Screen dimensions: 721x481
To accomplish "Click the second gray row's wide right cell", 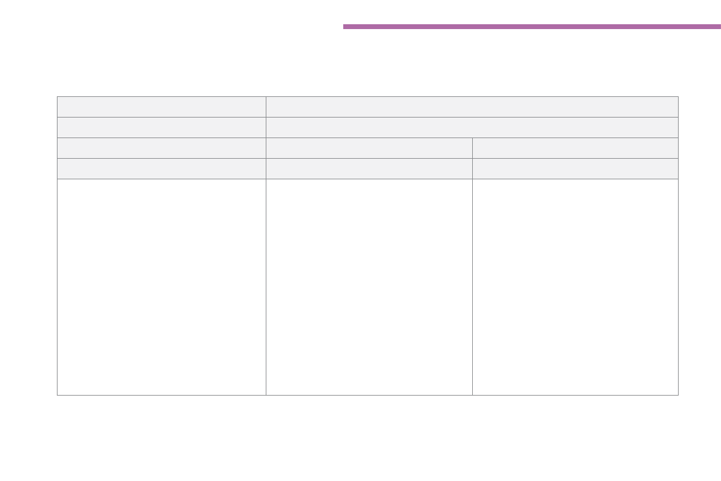I will click(472, 127).
